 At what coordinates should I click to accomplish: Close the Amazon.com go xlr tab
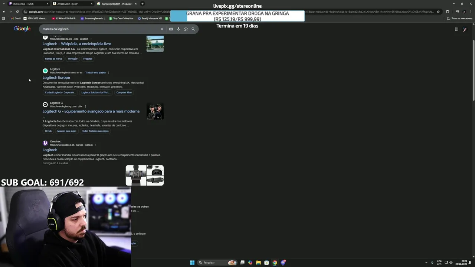click(92, 4)
